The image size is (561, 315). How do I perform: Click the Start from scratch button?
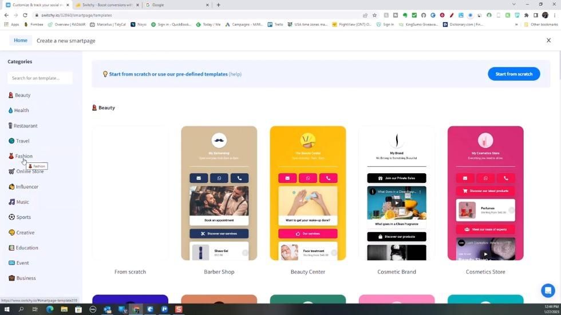[x=513, y=74]
